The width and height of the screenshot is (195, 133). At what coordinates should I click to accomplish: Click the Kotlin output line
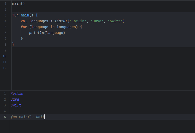tap(17, 93)
